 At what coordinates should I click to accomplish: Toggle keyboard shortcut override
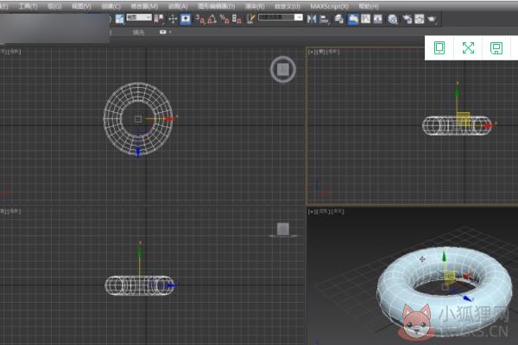click(186, 19)
